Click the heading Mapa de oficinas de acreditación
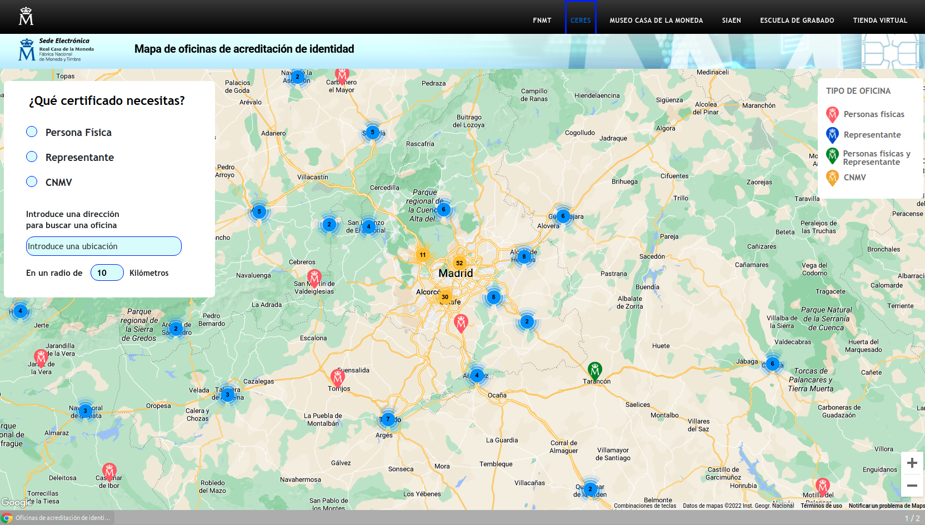The height and width of the screenshot is (525, 925). [244, 49]
